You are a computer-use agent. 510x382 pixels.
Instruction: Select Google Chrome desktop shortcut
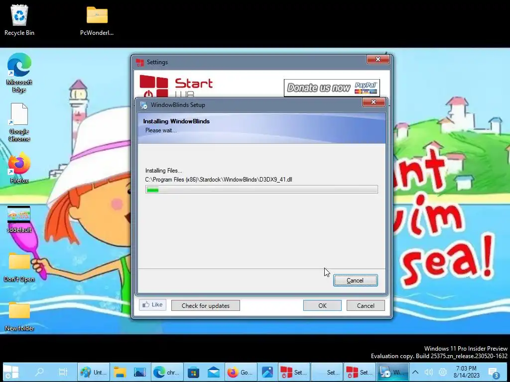(x=19, y=122)
